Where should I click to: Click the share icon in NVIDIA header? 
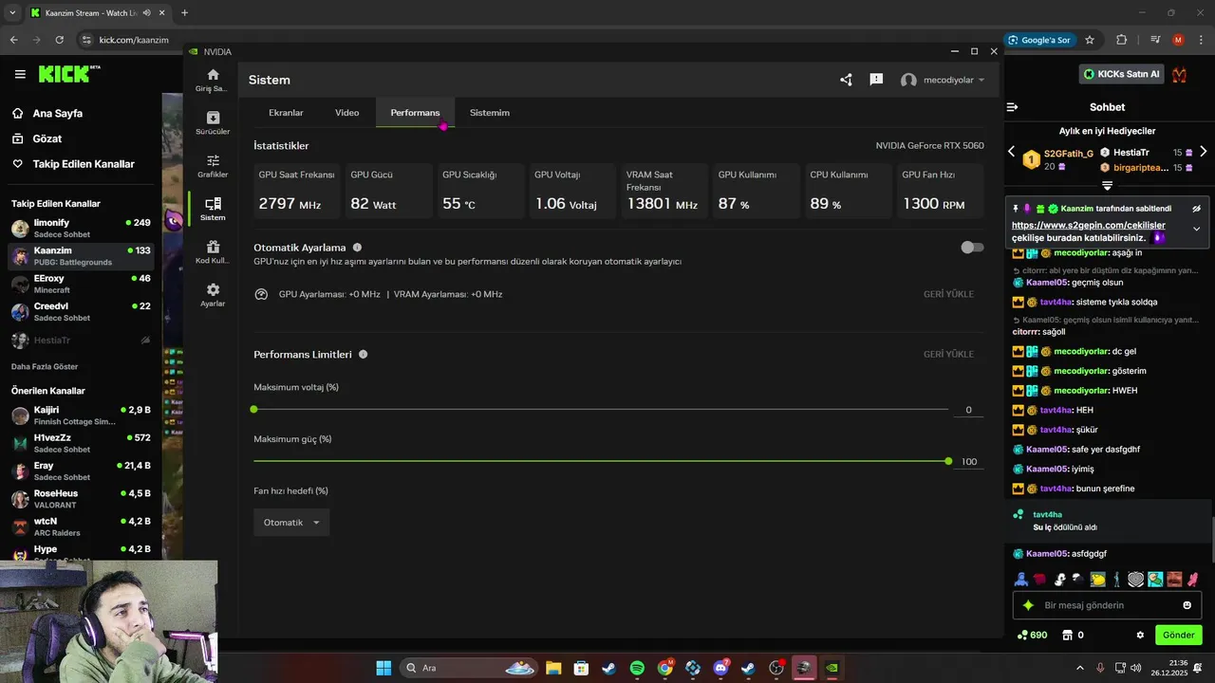pyautogui.click(x=846, y=80)
